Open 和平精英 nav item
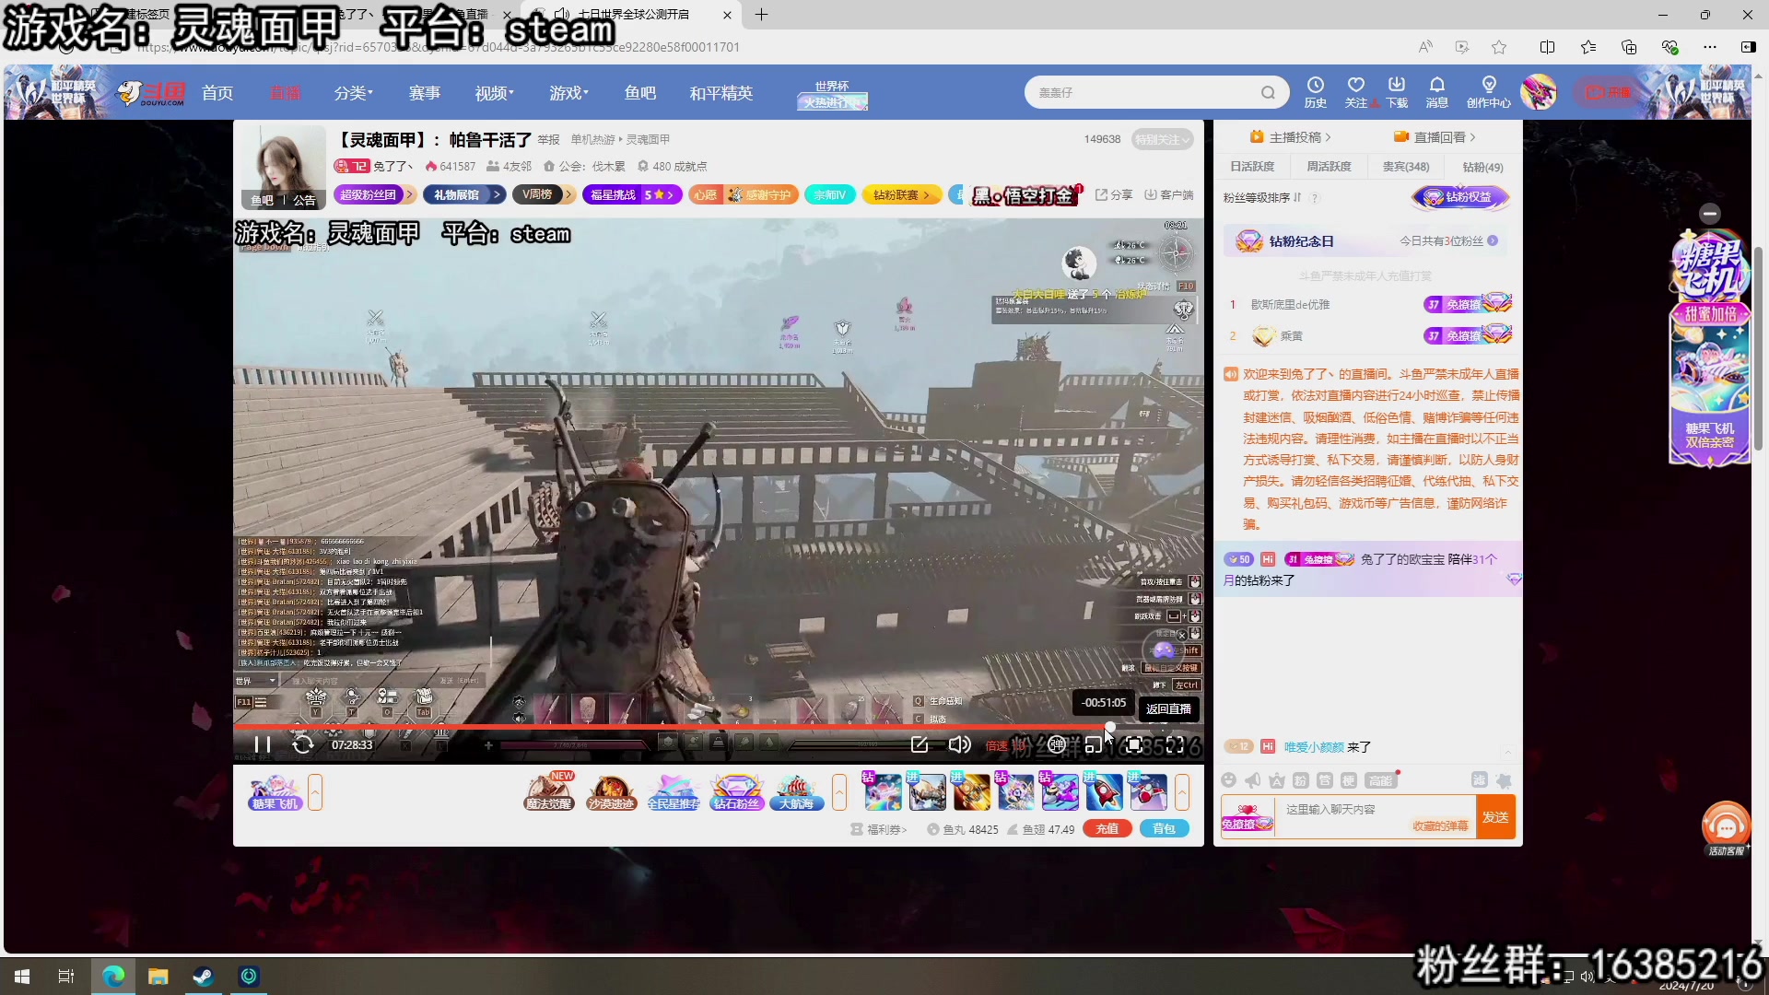This screenshot has height=995, width=1769. pyautogui.click(x=721, y=92)
